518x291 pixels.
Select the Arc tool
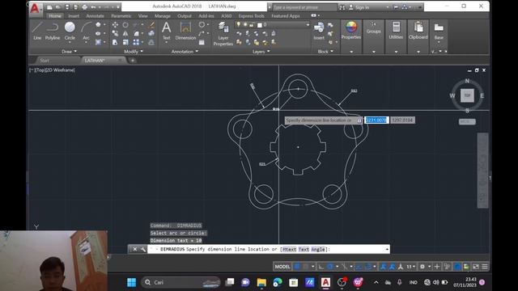tap(87, 31)
